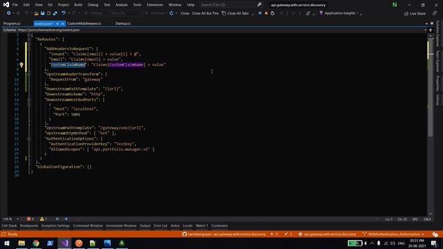
Task: Click the Stop Debugging red square
Action: [x=266, y=13]
